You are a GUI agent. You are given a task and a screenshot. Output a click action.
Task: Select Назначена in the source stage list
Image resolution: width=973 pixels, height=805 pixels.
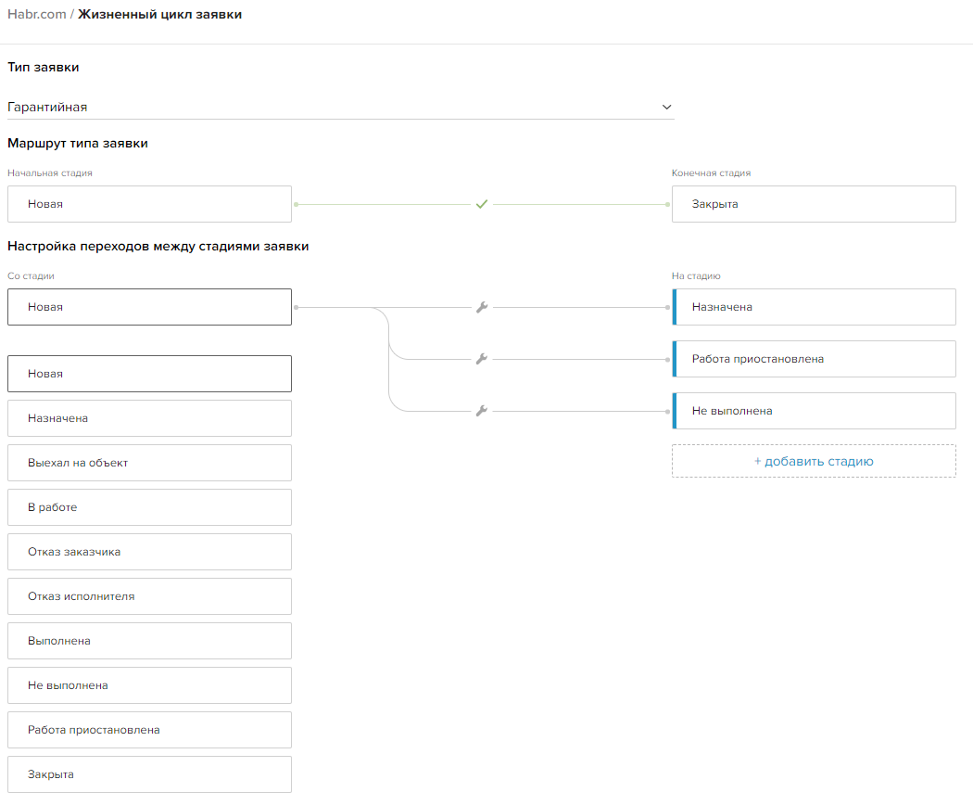[x=149, y=418]
